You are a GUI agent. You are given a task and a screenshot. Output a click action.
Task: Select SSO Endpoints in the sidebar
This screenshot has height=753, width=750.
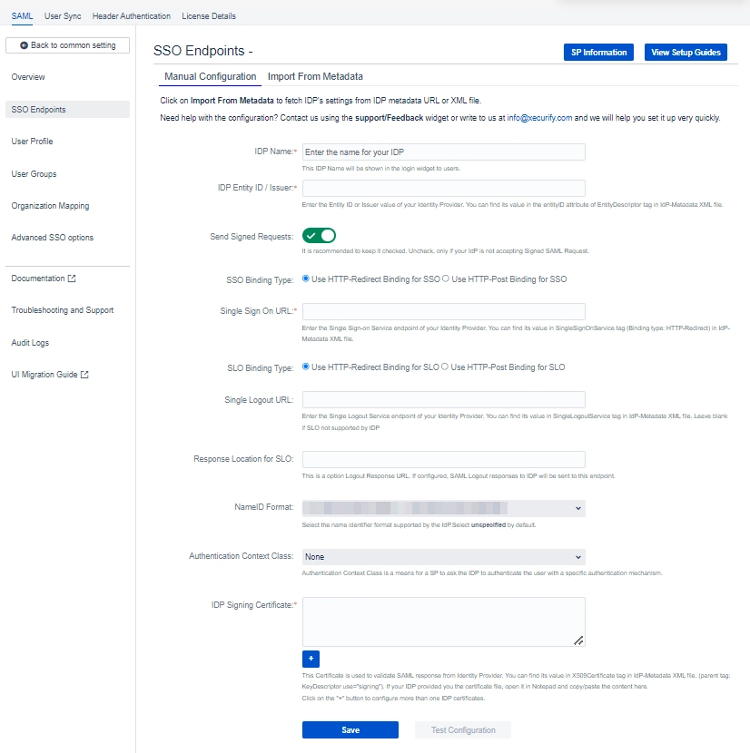click(68, 110)
